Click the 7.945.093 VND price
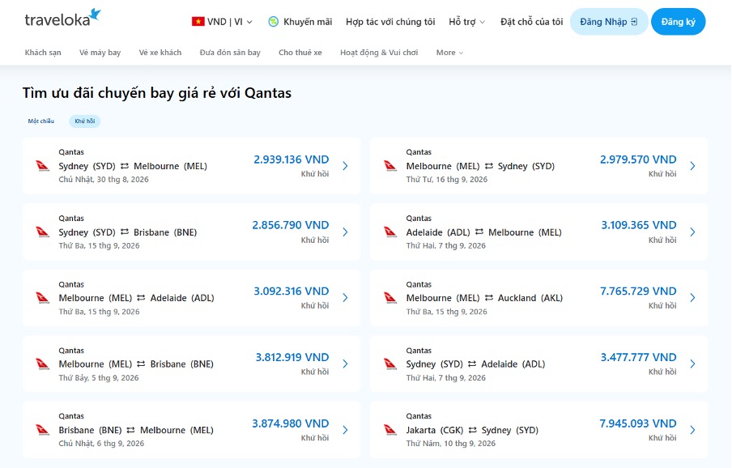732x468 pixels. (x=638, y=423)
